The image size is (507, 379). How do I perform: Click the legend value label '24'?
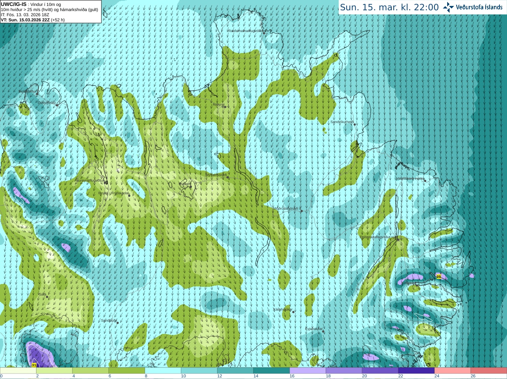(437, 376)
